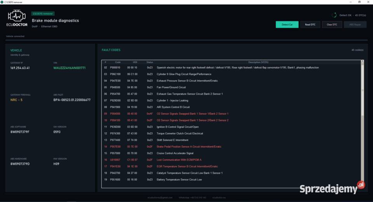
Task: Click the Code column header
Action: tap(118, 62)
